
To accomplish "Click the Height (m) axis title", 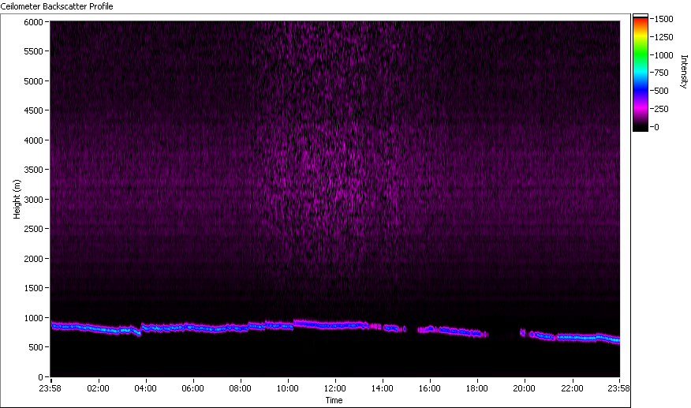I will click(17, 200).
